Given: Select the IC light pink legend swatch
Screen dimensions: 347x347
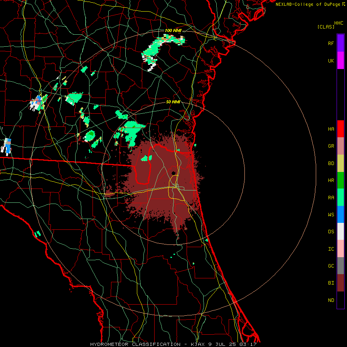Looking at the screenshot, I should coord(340,249).
